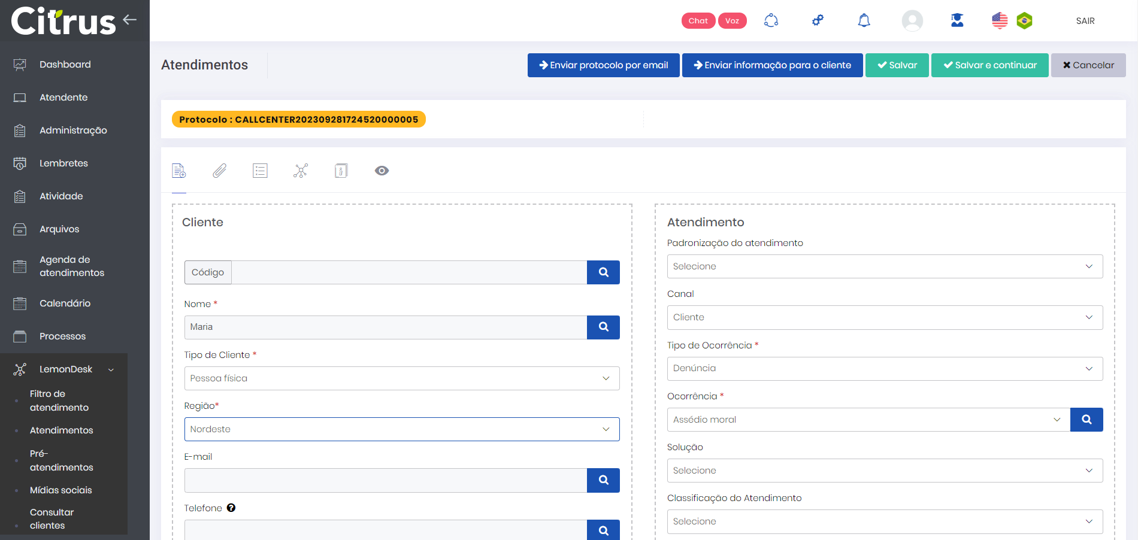Open the attachments paperclip tab
The height and width of the screenshot is (540, 1138).
[220, 171]
